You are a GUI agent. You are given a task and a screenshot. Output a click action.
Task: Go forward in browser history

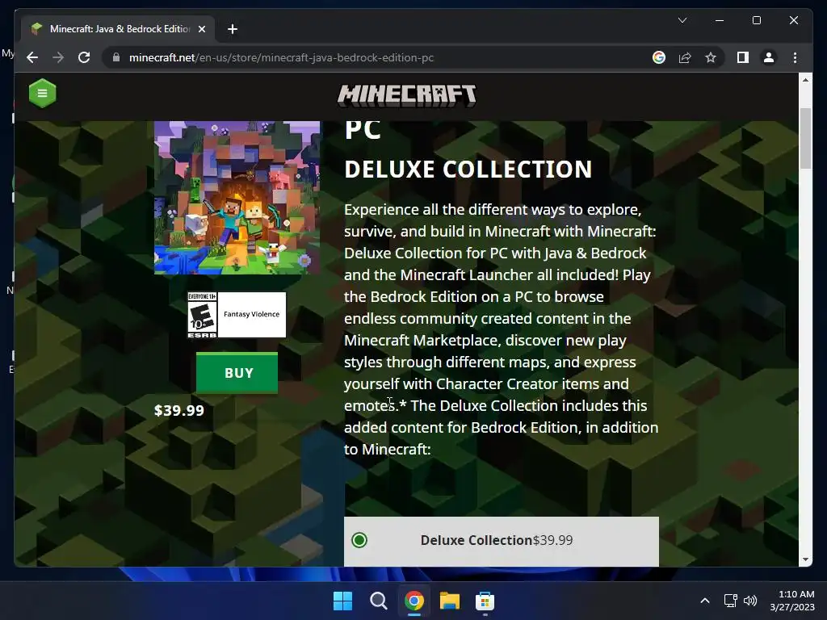[x=58, y=57]
